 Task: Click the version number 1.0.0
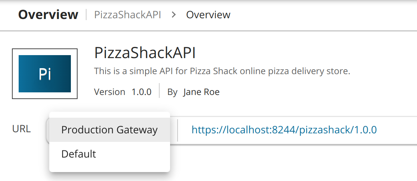[x=141, y=92]
